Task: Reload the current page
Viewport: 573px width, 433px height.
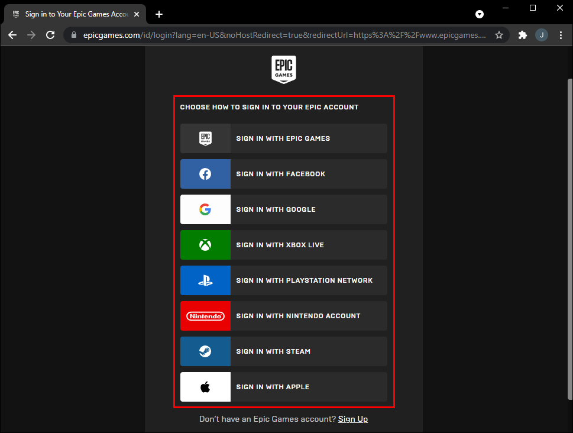Action: click(50, 35)
